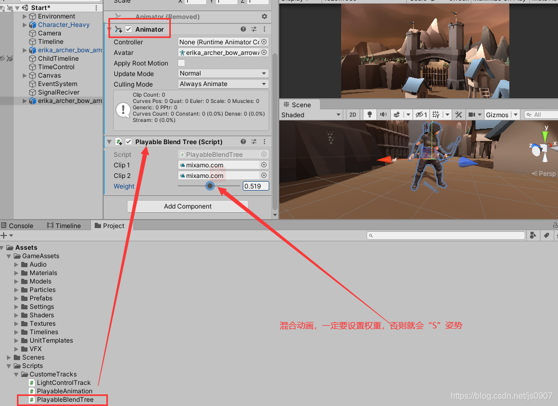
Task: Toggle Scene view lighting icon
Action: [x=370, y=115]
